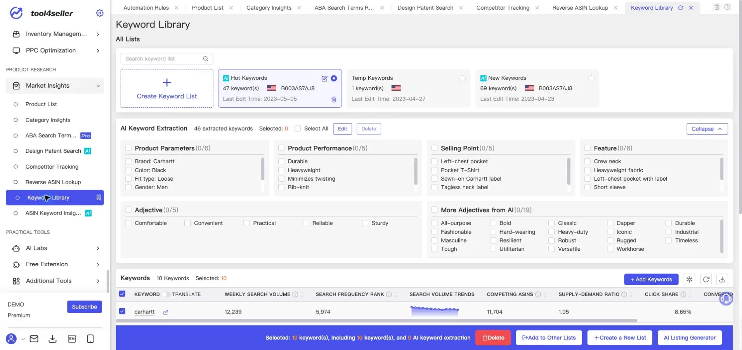Screen dimensions: 742x350
Task: Check the Brand: Carhartt checkbox
Action: click(x=128, y=161)
